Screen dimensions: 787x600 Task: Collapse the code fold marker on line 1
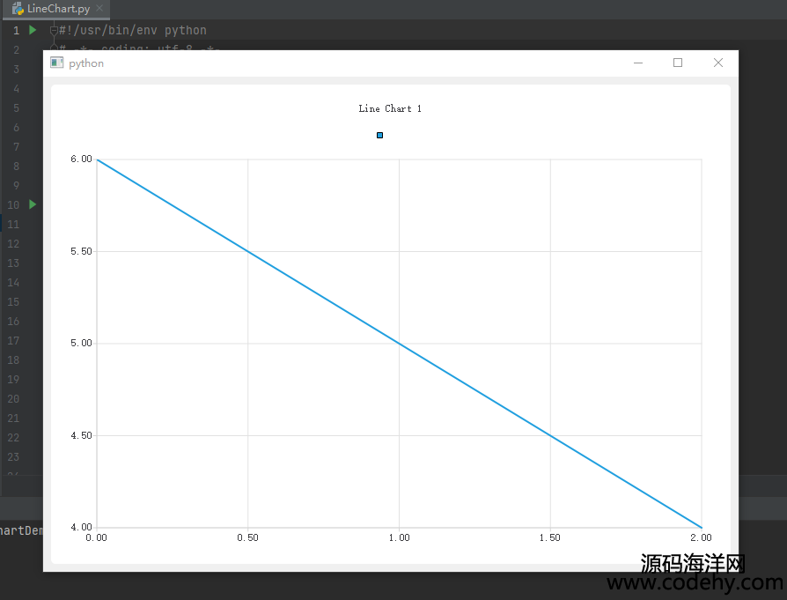point(54,30)
